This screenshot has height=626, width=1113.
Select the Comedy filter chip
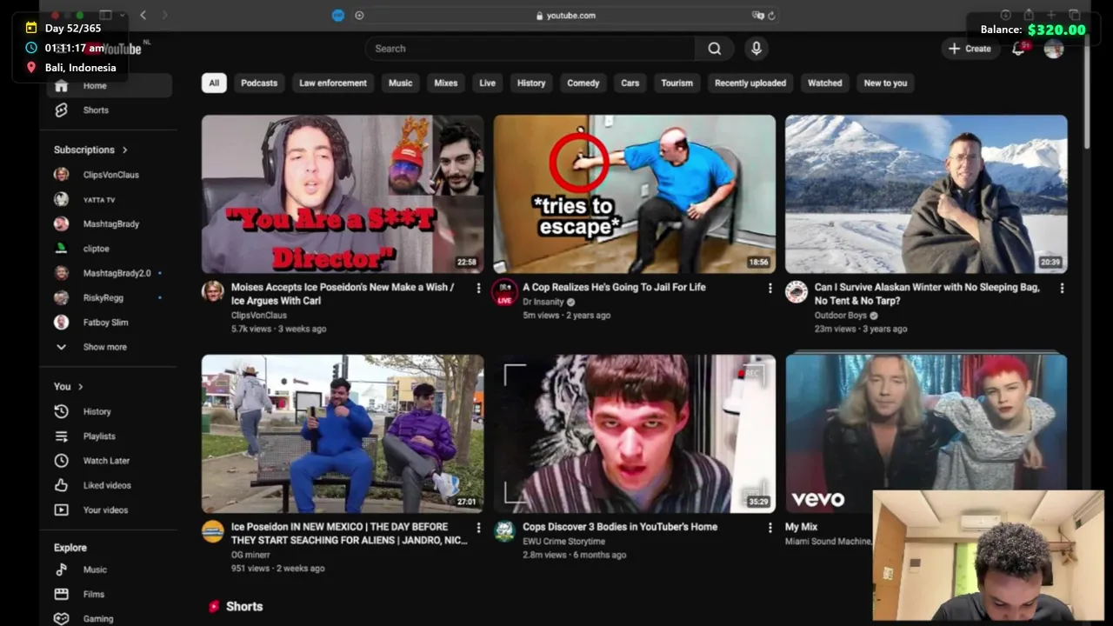click(583, 83)
